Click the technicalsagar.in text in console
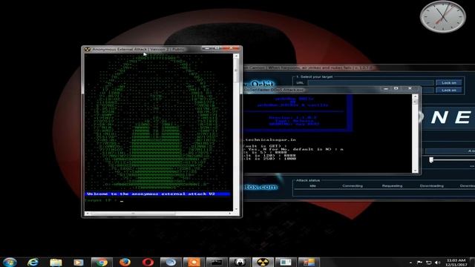 click(270, 140)
